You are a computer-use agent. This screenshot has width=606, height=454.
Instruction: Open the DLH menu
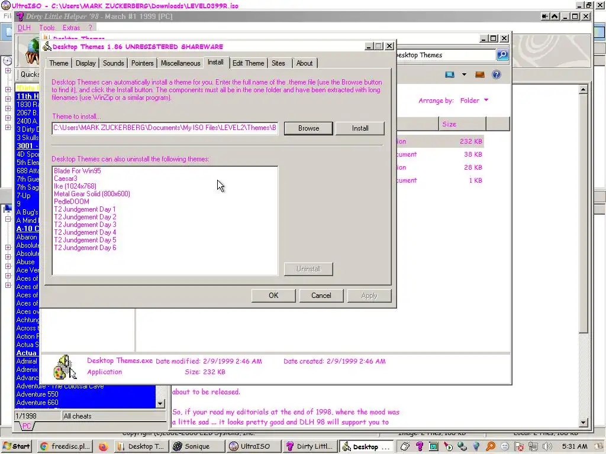(24, 28)
